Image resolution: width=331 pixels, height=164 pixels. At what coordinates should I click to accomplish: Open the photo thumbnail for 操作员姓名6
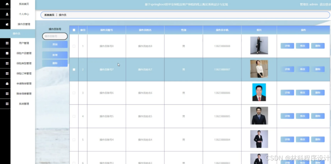[x=259, y=92]
